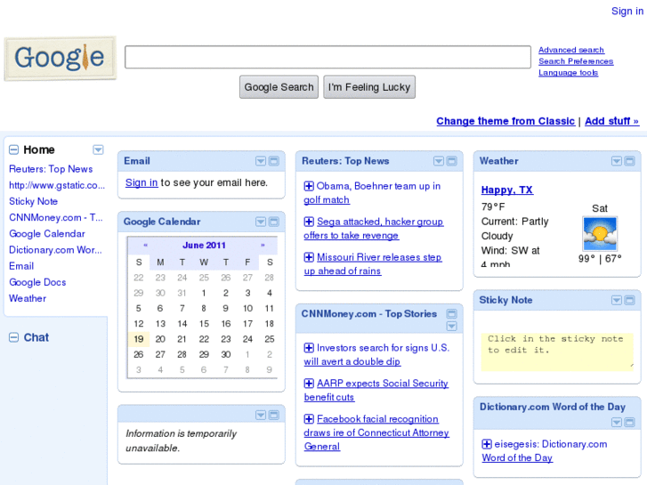Open the Advanced search link
The width and height of the screenshot is (647, 485).
[571, 50]
